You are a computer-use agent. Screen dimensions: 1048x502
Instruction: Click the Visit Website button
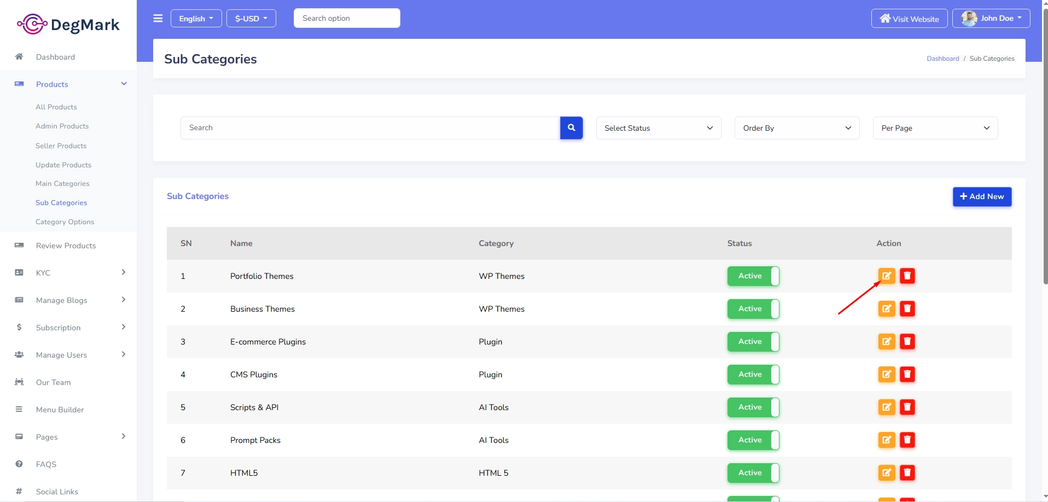click(x=909, y=18)
